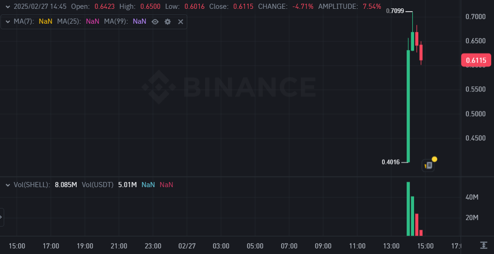494x254 pixels.
Task: Click the AMPLITUDE value 7.54%
Action: [372, 7]
